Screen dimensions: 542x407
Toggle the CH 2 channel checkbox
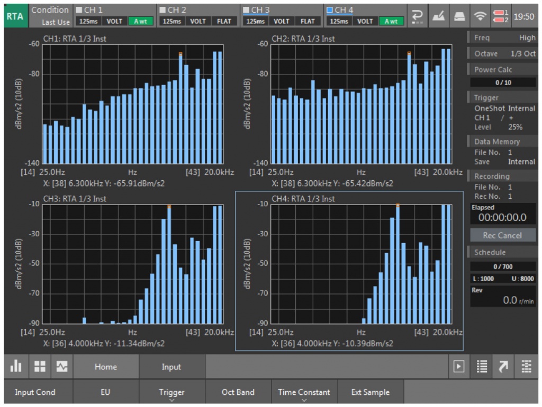(x=162, y=10)
